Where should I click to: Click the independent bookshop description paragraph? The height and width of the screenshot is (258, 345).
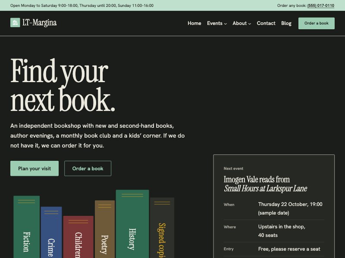click(97, 135)
